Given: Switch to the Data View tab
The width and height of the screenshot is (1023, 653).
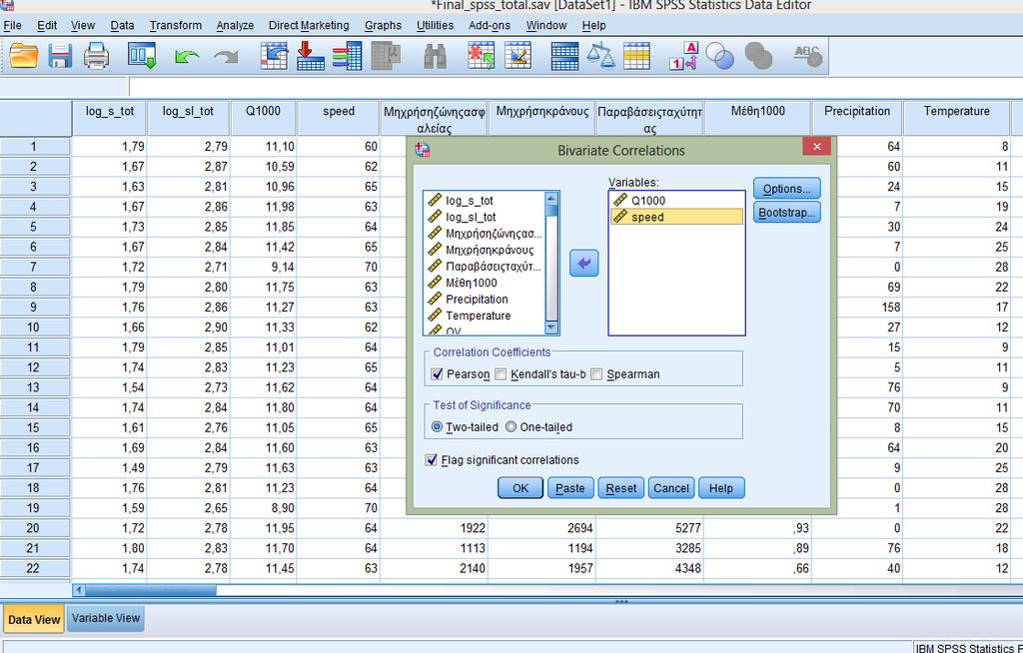Looking at the screenshot, I should [x=34, y=620].
